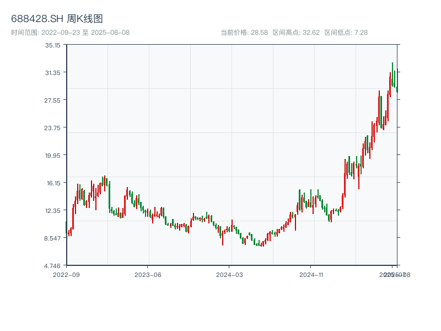Viewport: 441px width, 331px height.
Task: Click the y-axis label 8.547
Action: pyautogui.click(x=52, y=238)
